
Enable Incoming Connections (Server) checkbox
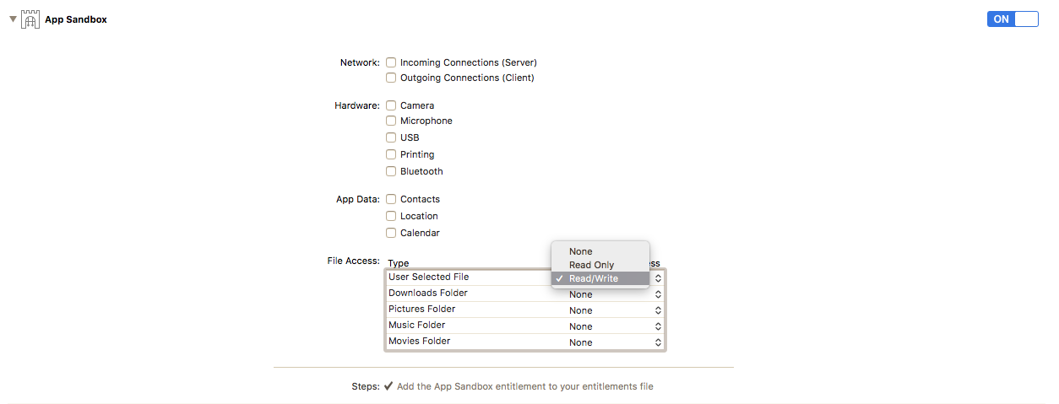click(391, 62)
